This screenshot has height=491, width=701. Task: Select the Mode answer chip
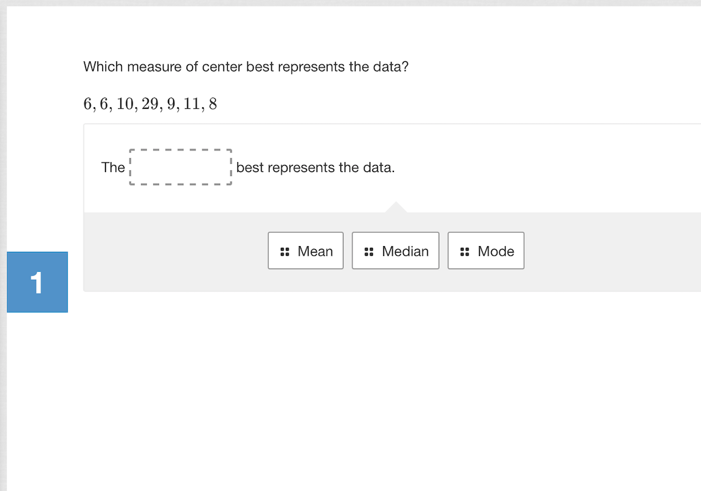click(x=486, y=251)
